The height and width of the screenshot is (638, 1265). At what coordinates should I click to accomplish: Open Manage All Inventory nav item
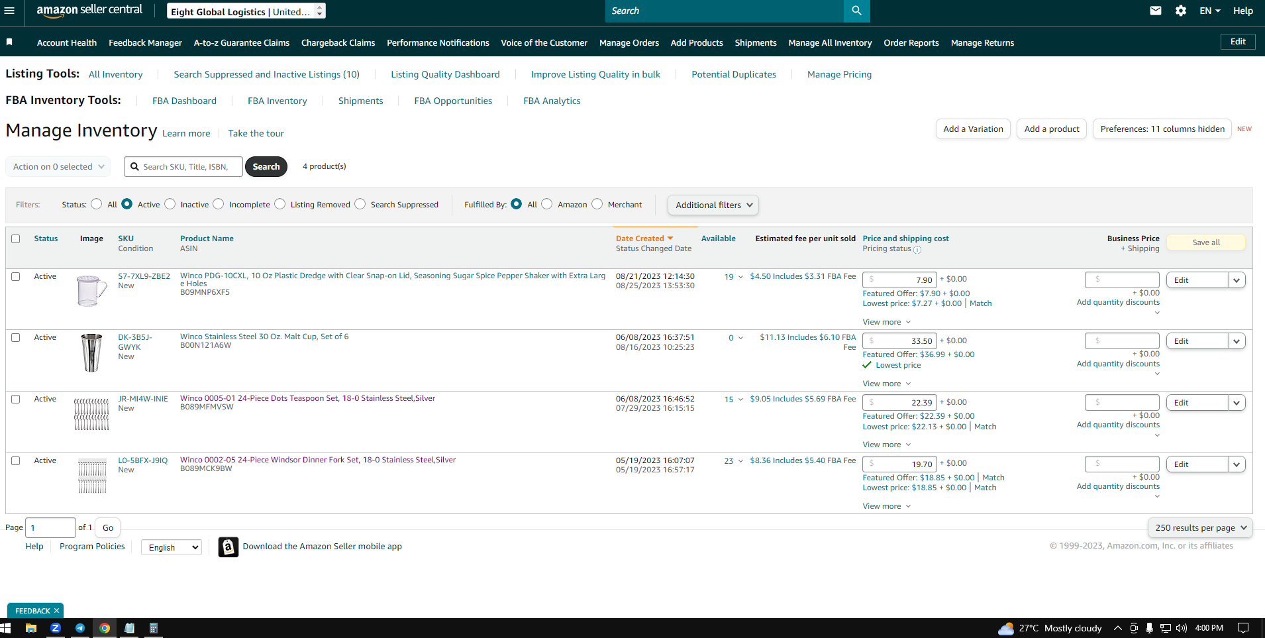click(x=830, y=42)
